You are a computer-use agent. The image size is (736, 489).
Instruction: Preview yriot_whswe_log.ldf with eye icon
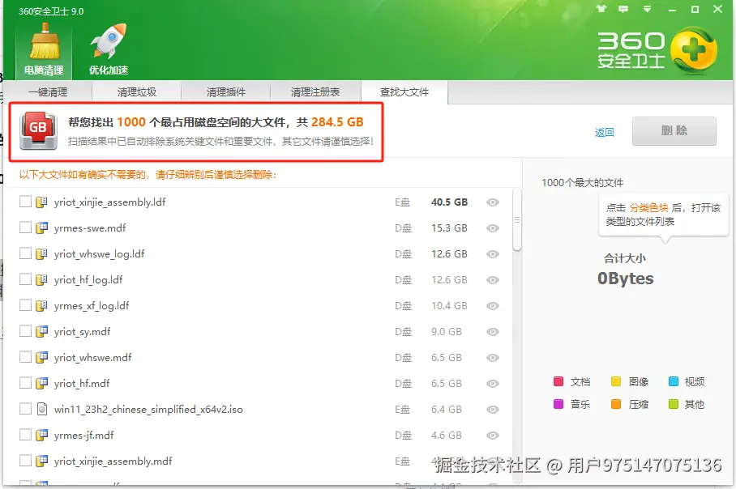click(x=492, y=253)
